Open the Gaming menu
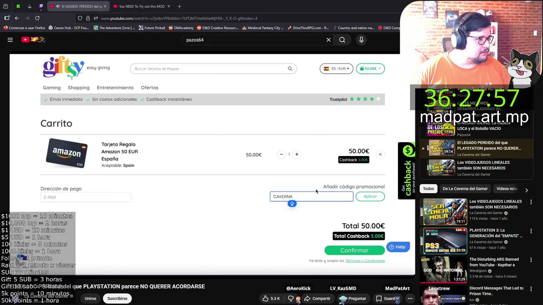Viewport: 543px width, 305px height. click(x=52, y=88)
